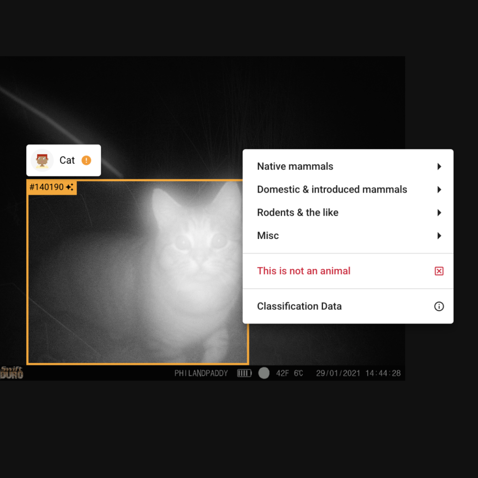The width and height of the screenshot is (478, 478).
Task: Click the red X box icon in the menu
Action: (439, 271)
